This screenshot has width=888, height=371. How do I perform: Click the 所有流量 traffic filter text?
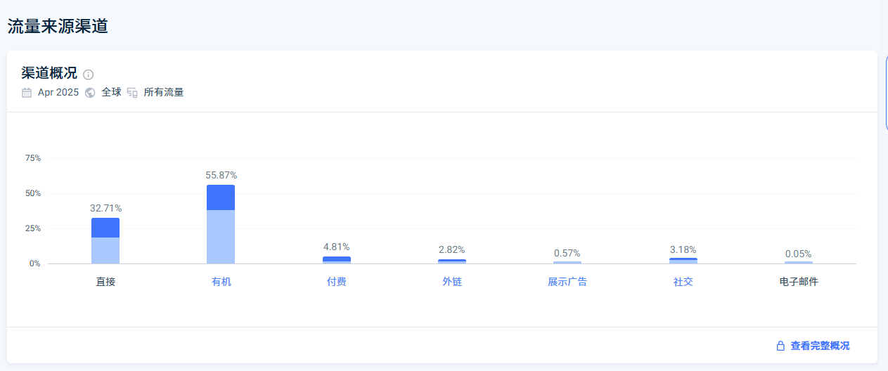coord(164,93)
